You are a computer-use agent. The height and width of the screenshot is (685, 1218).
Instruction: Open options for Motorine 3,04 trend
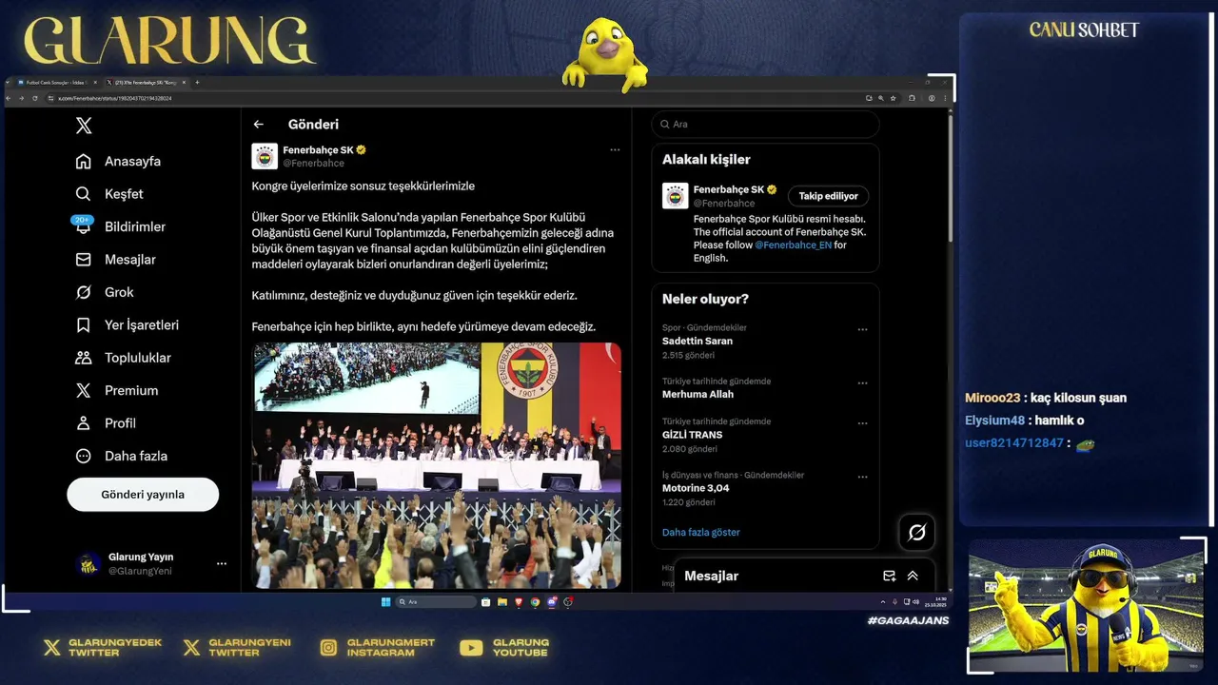tap(862, 477)
